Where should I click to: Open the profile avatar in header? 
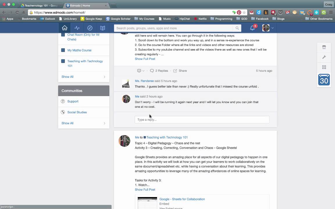266,28
